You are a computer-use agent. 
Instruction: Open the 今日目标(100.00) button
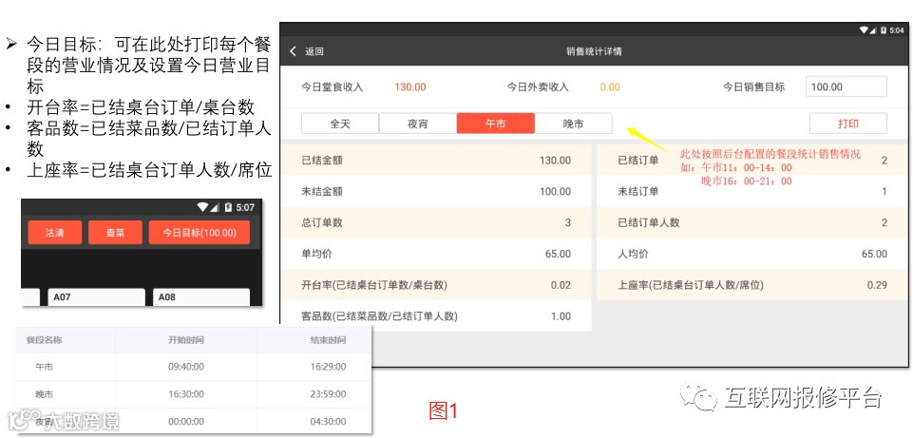[x=200, y=233]
